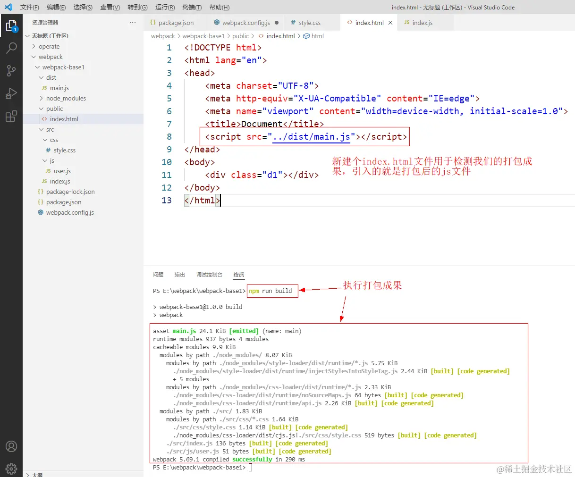Switch to webpack.config.js editor tab
Screen dimensions: 575x477
click(x=245, y=23)
